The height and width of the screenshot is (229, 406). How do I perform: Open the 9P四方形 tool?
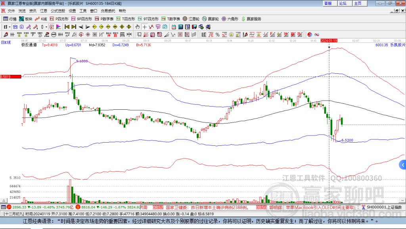pos(82,19)
